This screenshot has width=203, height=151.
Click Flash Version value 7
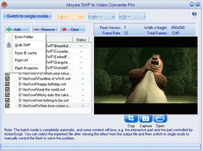(x=125, y=28)
